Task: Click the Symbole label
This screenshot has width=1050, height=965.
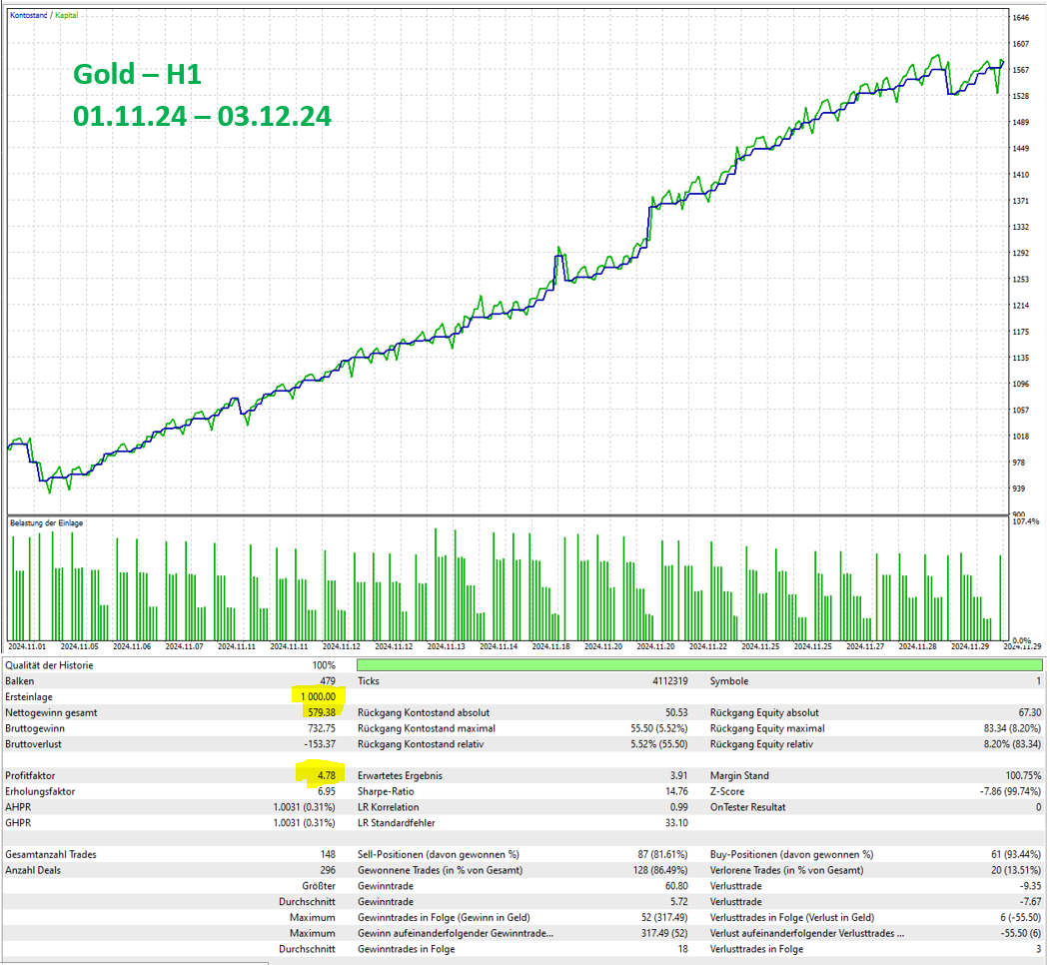Action: (729, 681)
